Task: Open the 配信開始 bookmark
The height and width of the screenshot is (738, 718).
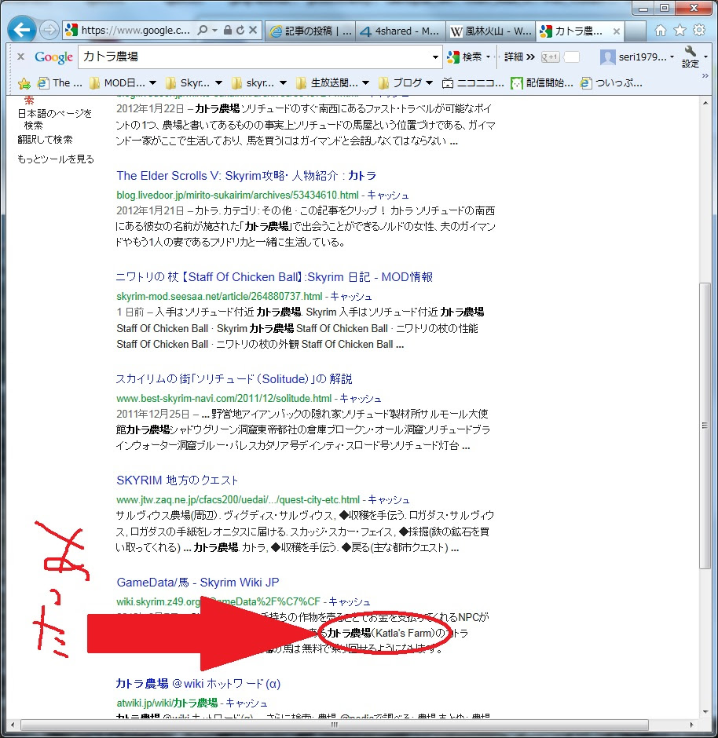Action: (542, 83)
